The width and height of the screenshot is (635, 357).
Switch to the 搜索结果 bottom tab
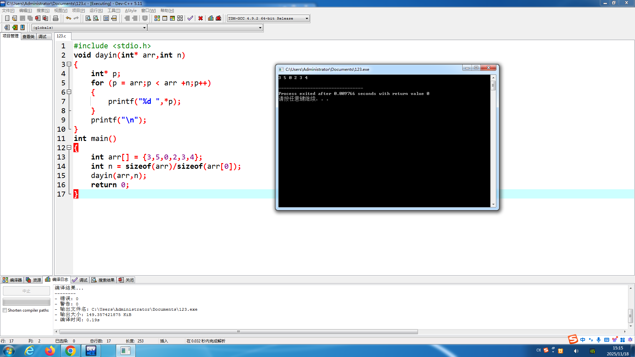103,280
